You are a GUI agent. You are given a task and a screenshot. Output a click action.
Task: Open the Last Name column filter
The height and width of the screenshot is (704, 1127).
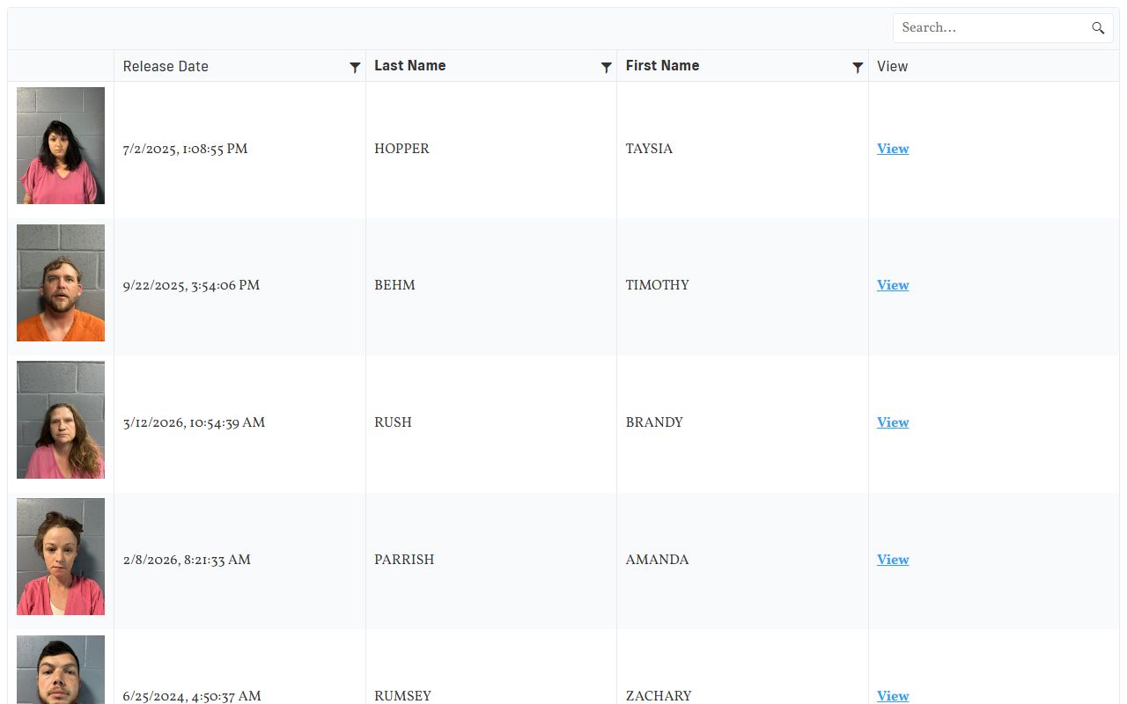pyautogui.click(x=607, y=67)
